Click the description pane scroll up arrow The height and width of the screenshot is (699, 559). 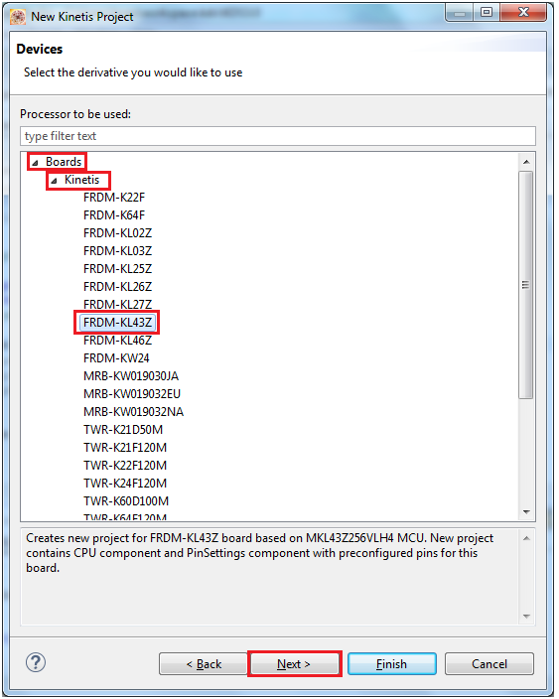tap(526, 538)
